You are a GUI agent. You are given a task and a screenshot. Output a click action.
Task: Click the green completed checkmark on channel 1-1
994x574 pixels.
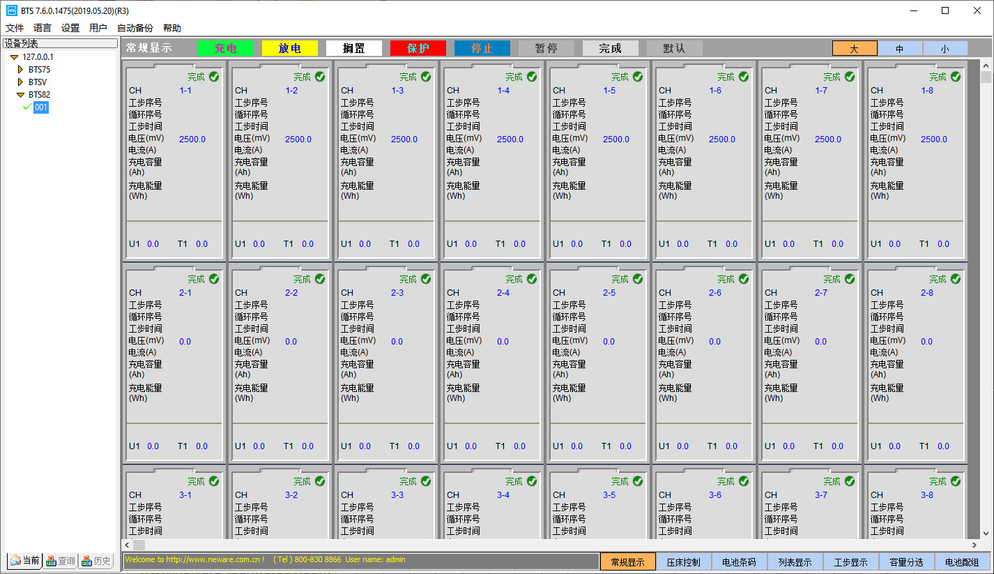(x=214, y=77)
